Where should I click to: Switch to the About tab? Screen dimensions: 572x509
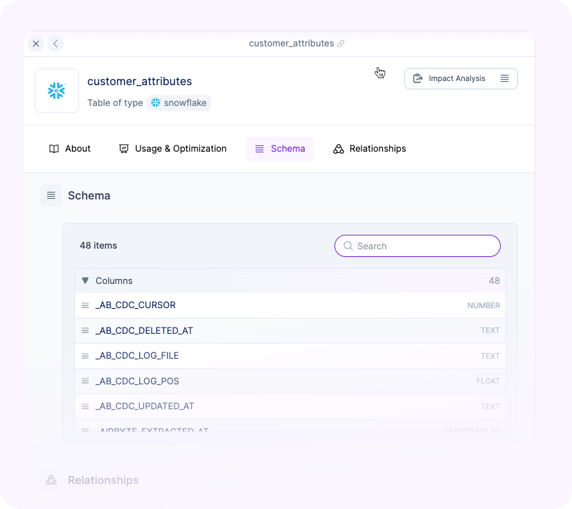(x=70, y=149)
